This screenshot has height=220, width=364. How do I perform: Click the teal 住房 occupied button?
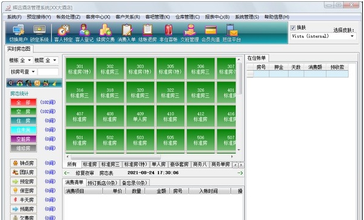(24, 121)
